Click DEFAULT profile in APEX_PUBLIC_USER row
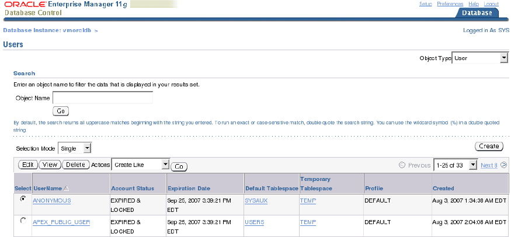The image size is (511, 237). click(377, 222)
